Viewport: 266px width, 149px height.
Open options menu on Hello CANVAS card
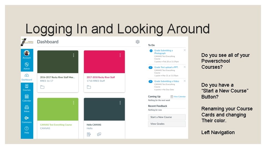120,103
